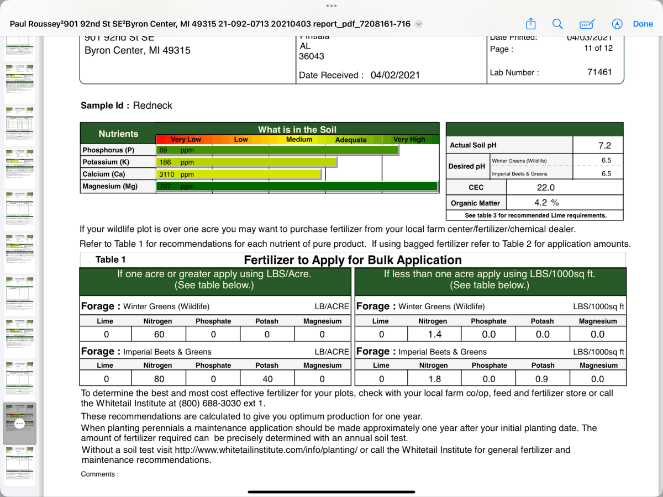This screenshot has width=663, height=497.
Task: Tap the home indicator bar at bottom
Action: pos(331,491)
